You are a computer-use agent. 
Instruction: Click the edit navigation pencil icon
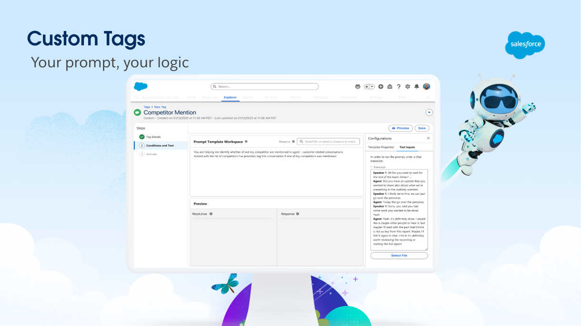coord(428,97)
